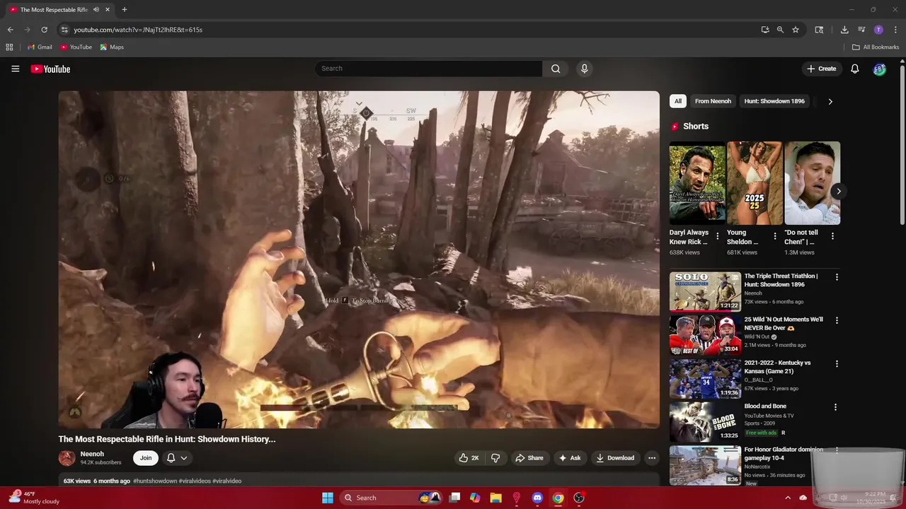Screen dimensions: 906x509
Task: Open File Explorer from the taskbar
Action: pos(495,498)
